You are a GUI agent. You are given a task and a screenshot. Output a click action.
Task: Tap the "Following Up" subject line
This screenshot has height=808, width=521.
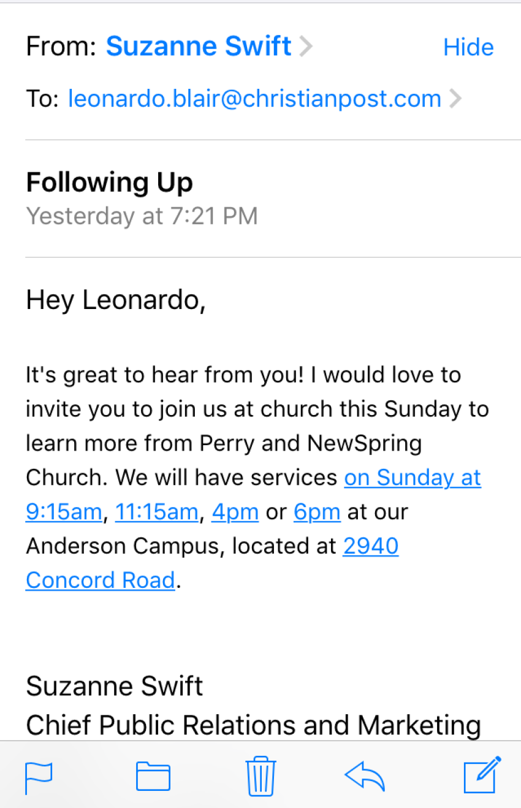(x=110, y=182)
